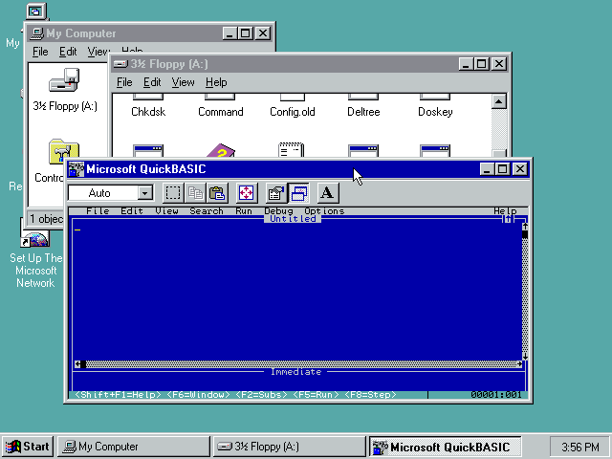Click the editor maximize arrow next to Untitled
This screenshot has height=459, width=612.
[508, 219]
